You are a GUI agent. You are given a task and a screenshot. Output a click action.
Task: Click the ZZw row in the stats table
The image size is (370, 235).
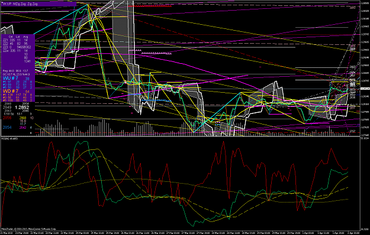[15, 51]
